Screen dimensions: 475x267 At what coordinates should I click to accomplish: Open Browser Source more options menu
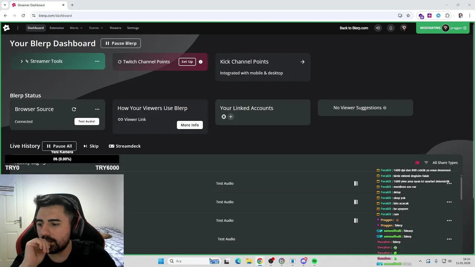point(97,109)
